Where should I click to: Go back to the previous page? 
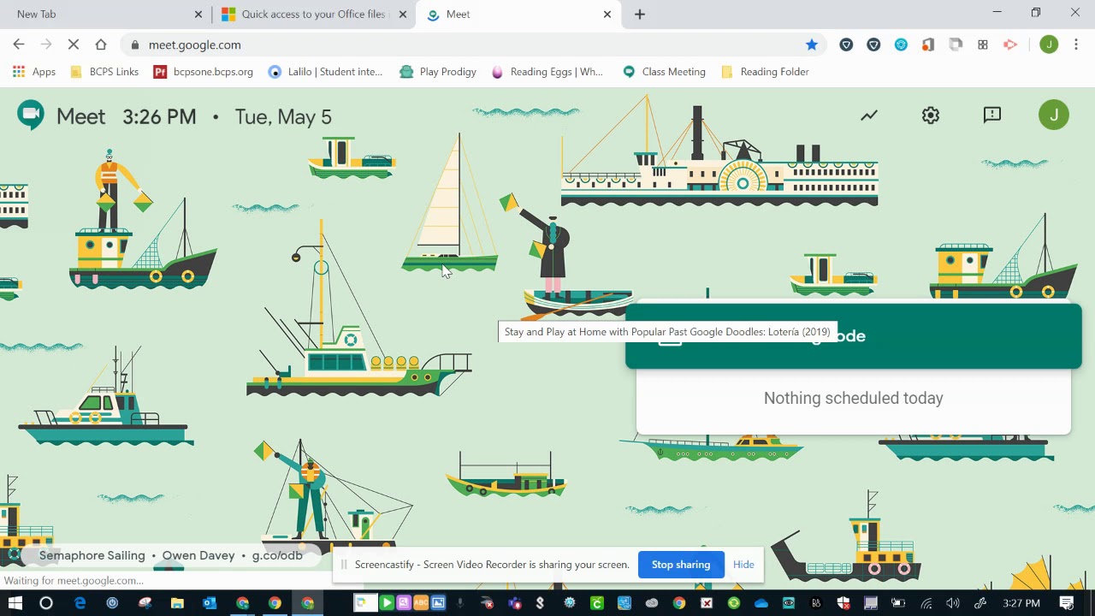click(19, 44)
